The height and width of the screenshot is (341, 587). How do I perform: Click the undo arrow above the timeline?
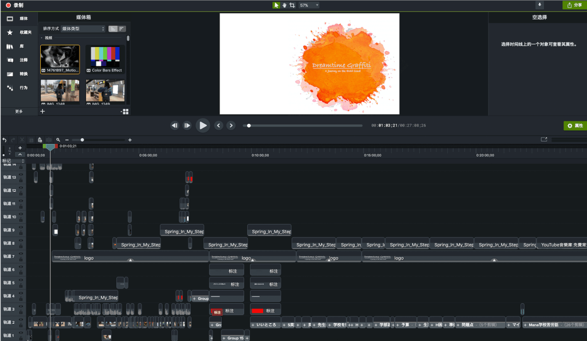[x=5, y=140]
